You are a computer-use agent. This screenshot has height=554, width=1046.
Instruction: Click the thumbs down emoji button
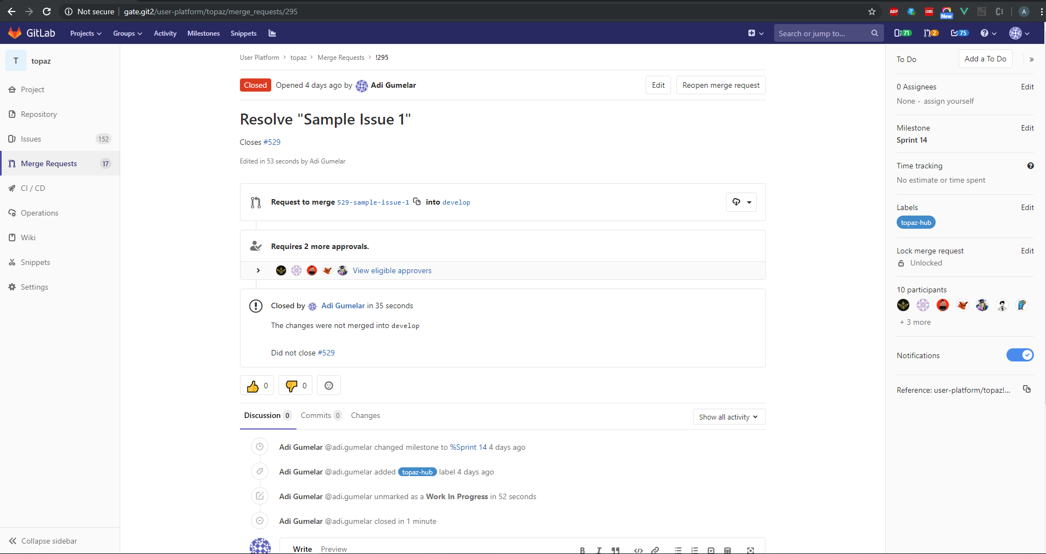pyautogui.click(x=295, y=386)
